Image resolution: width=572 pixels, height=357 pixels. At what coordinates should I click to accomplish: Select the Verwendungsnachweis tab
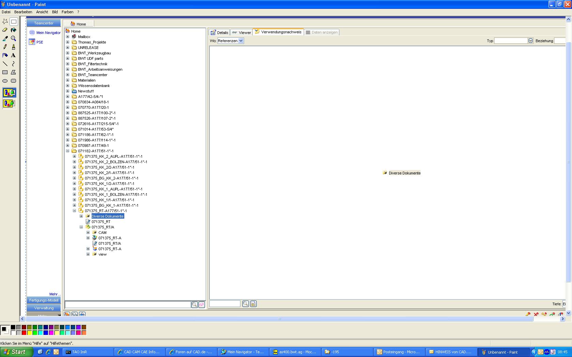coord(278,32)
